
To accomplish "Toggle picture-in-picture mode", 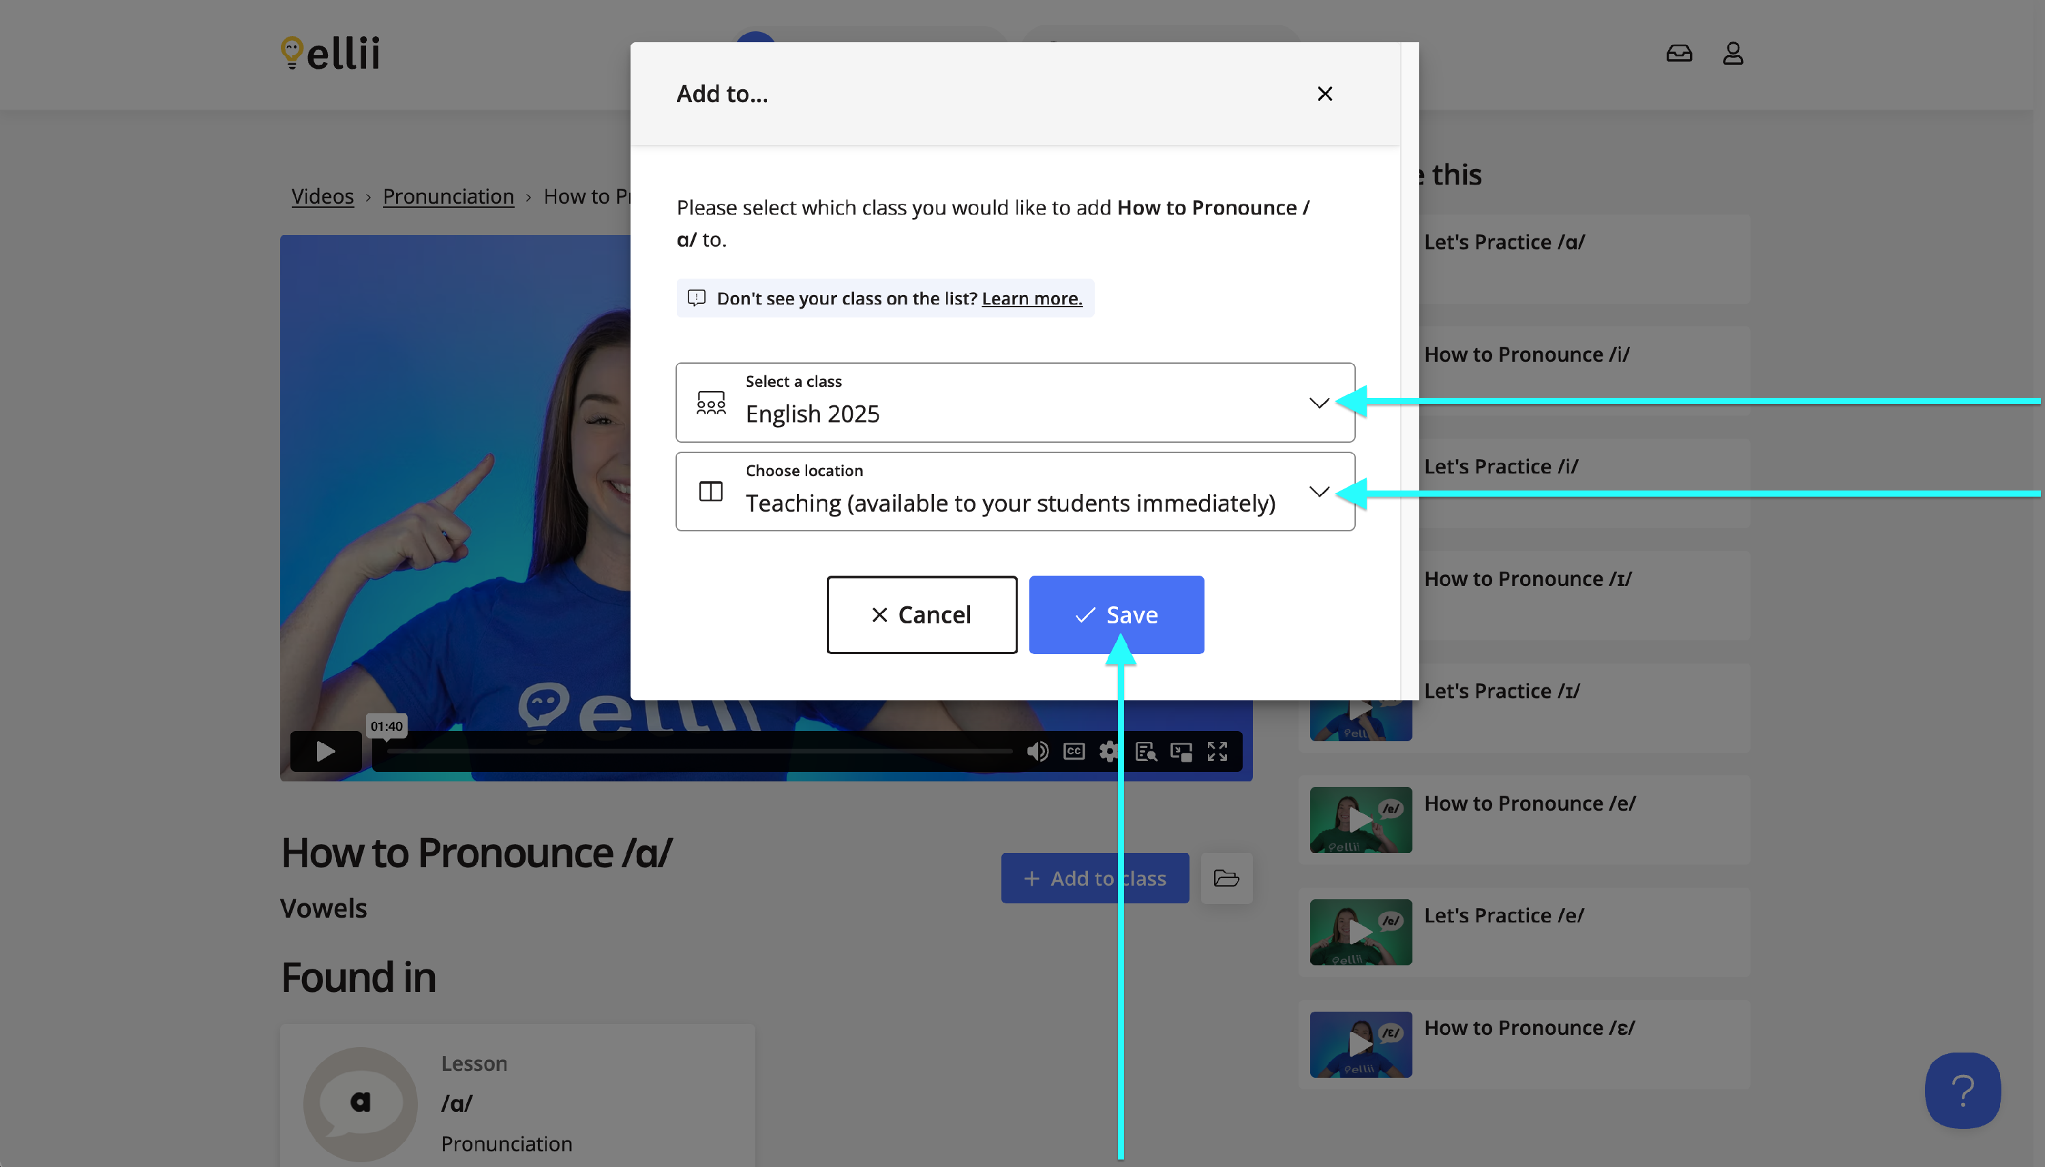I will [1181, 751].
